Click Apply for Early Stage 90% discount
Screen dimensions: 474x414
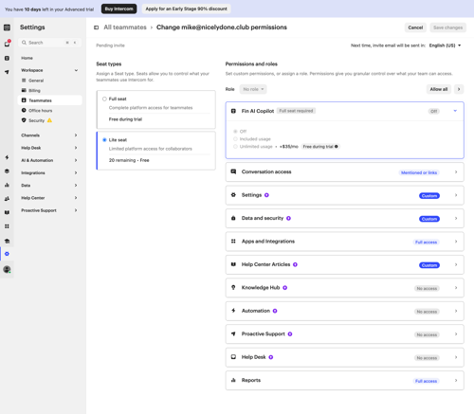pos(187,9)
